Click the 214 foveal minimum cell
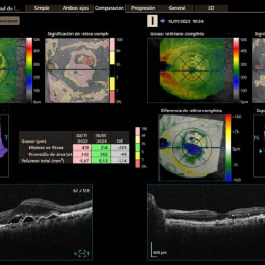This screenshot has height=265, width=265. [101, 148]
